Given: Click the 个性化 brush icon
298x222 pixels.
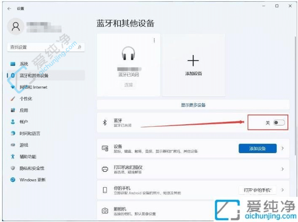Looking at the screenshot, I should click(x=13, y=99).
